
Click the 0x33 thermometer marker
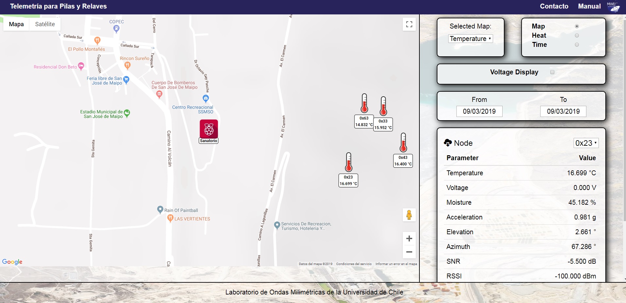(x=383, y=106)
